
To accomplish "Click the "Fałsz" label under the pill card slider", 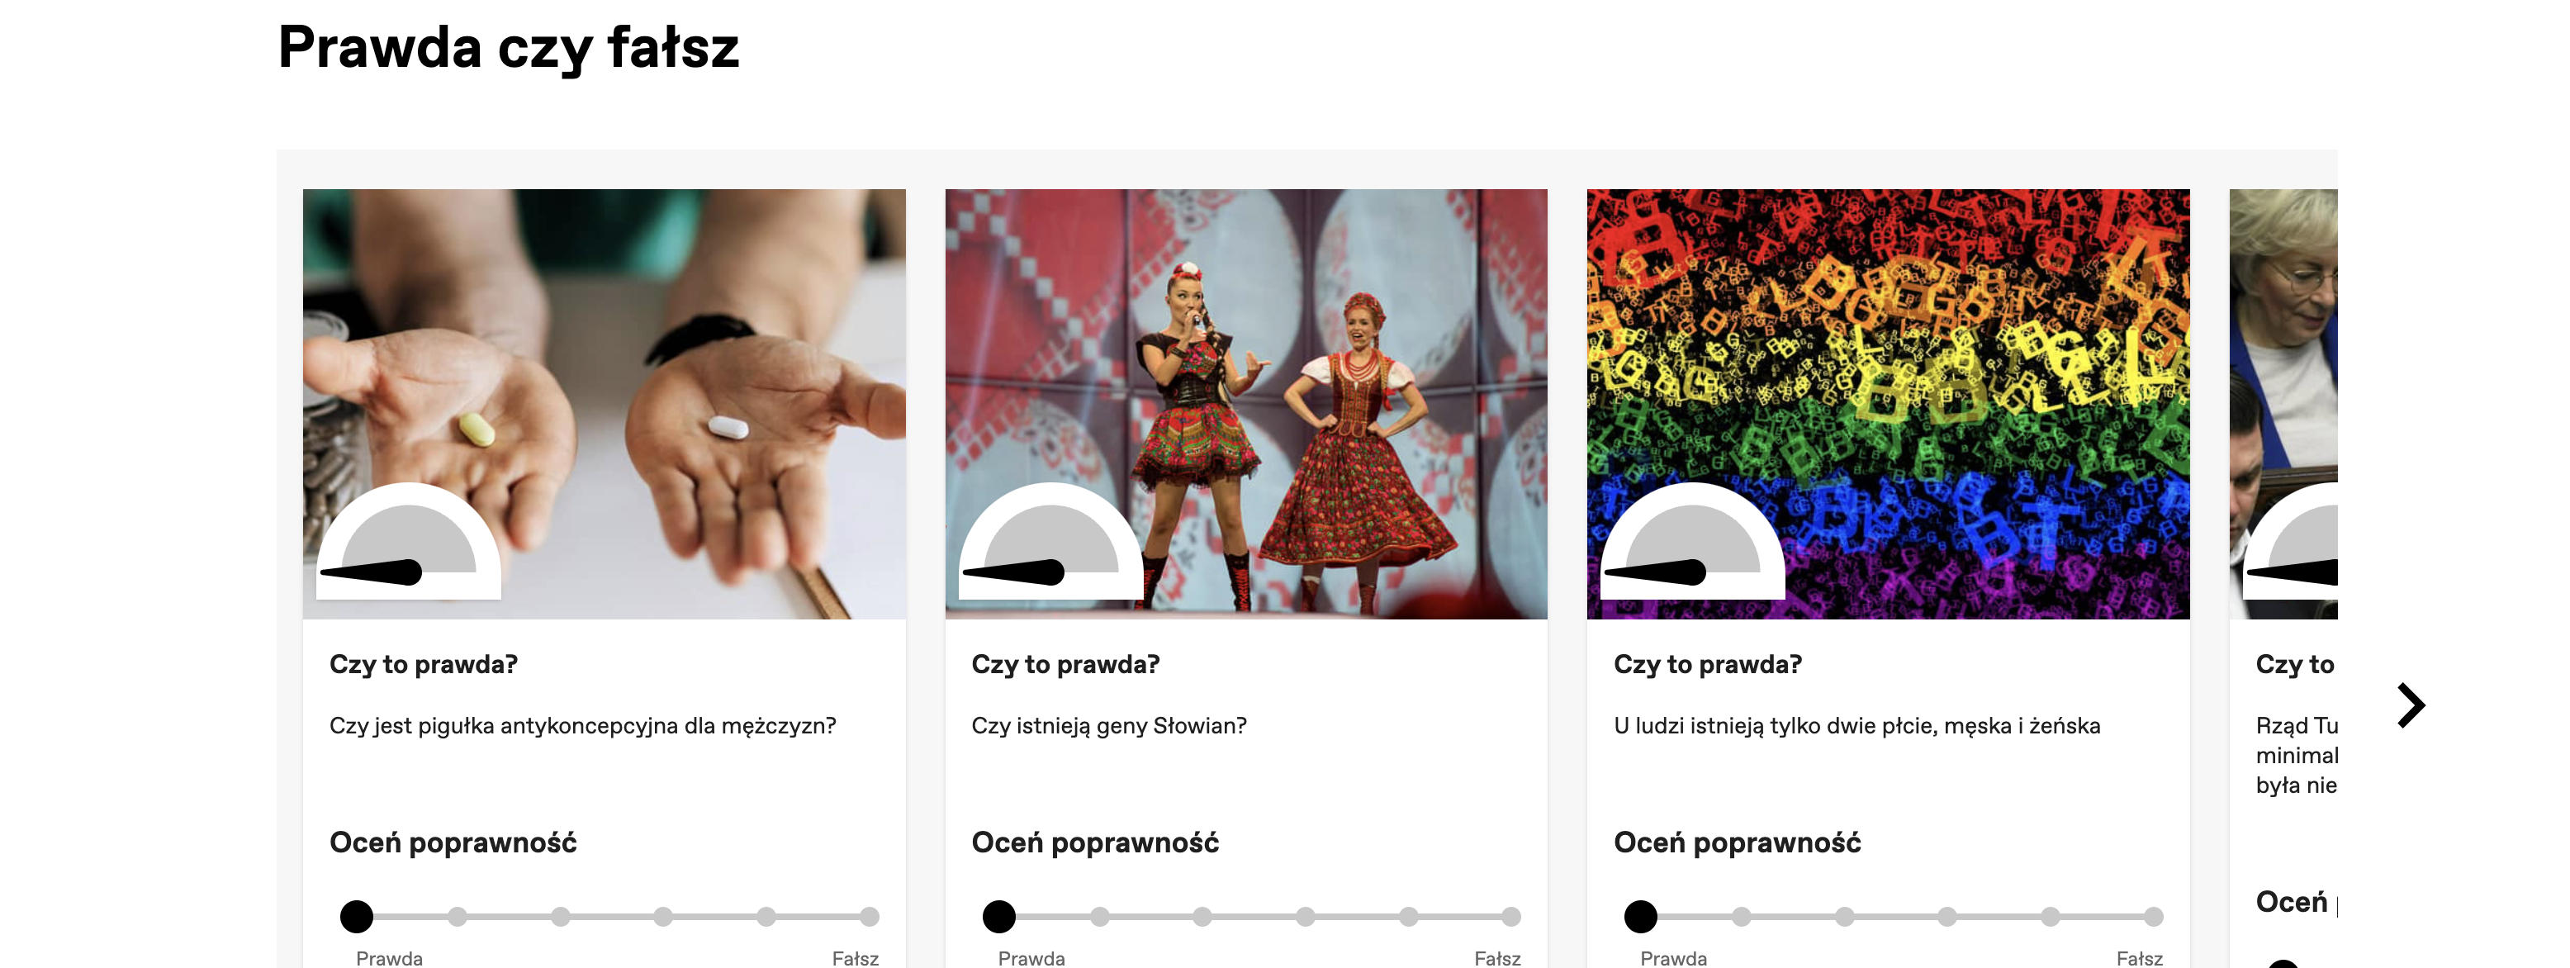I will (855, 957).
